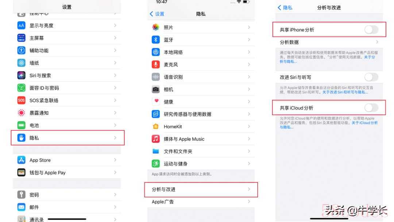Open the 分析与改进 row chevron
The width and height of the screenshot is (394, 222).
(x=249, y=189)
